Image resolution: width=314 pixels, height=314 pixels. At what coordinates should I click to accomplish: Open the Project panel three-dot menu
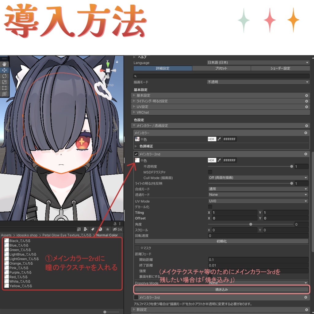(120, 224)
